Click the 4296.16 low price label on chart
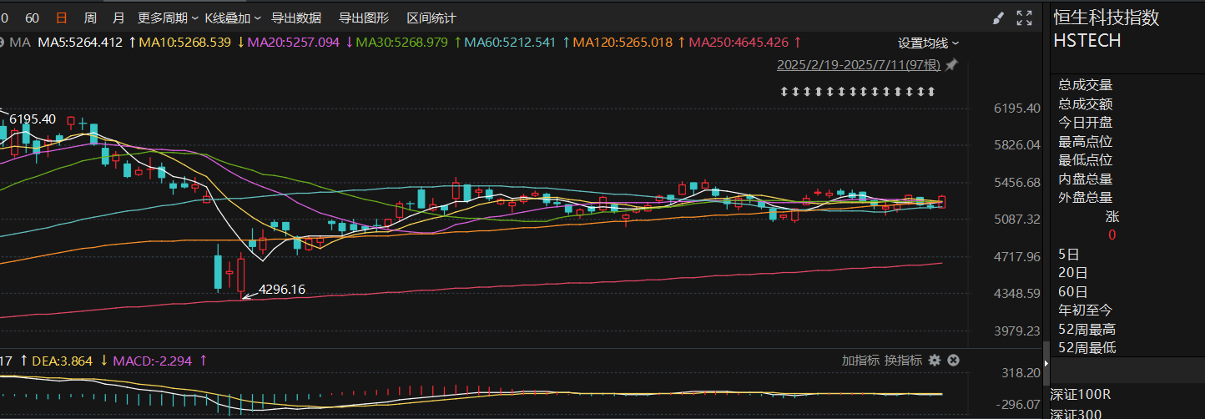This screenshot has height=419, width=1205. 282,290
